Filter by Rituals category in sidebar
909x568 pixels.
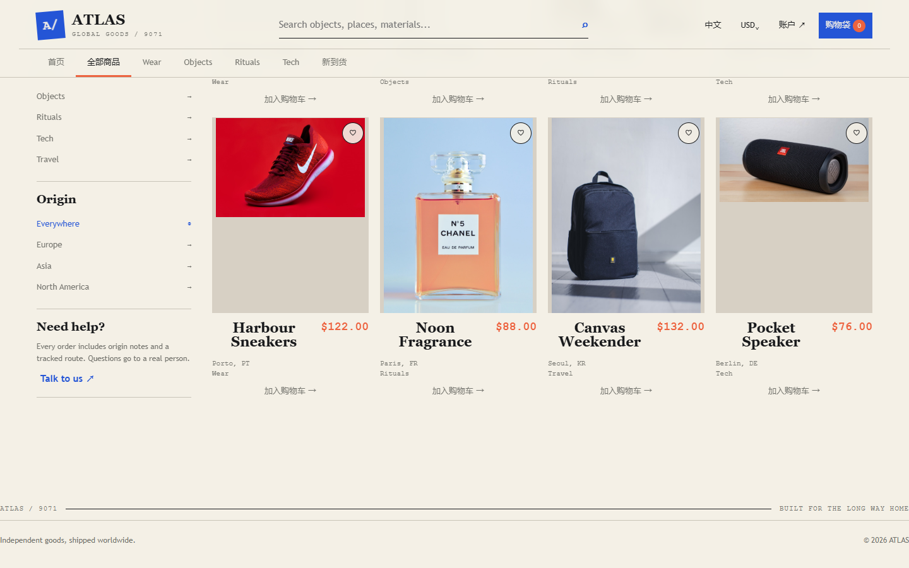pos(114,117)
